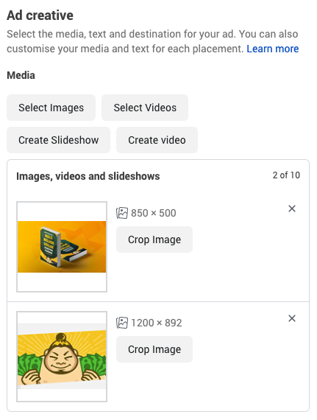Crop the 850 × 500 book image
The image size is (317, 420).
pos(154,239)
